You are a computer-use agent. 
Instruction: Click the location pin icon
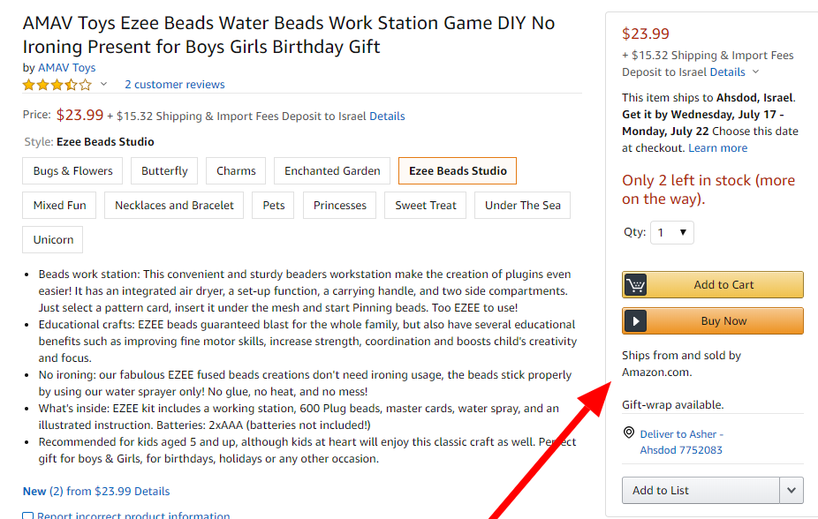629,433
